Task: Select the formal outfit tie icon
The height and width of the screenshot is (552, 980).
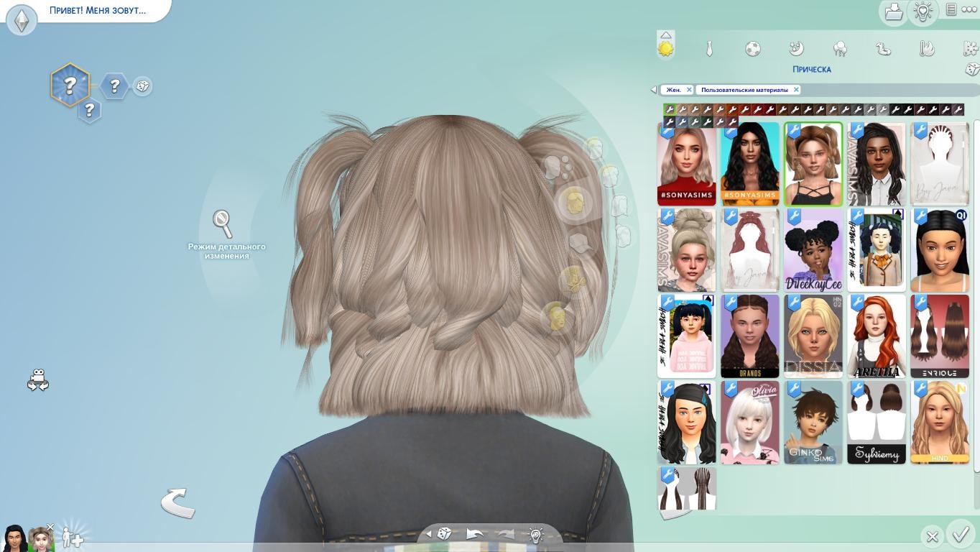Action: click(709, 49)
